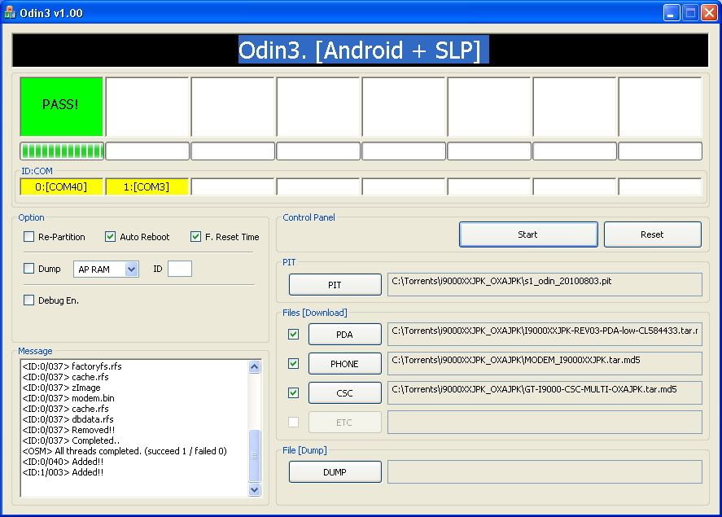
Task: Click the Start button
Action: click(x=528, y=234)
